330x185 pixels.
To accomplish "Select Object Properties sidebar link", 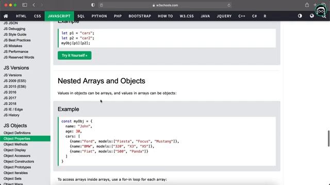I will pos(25,139).
